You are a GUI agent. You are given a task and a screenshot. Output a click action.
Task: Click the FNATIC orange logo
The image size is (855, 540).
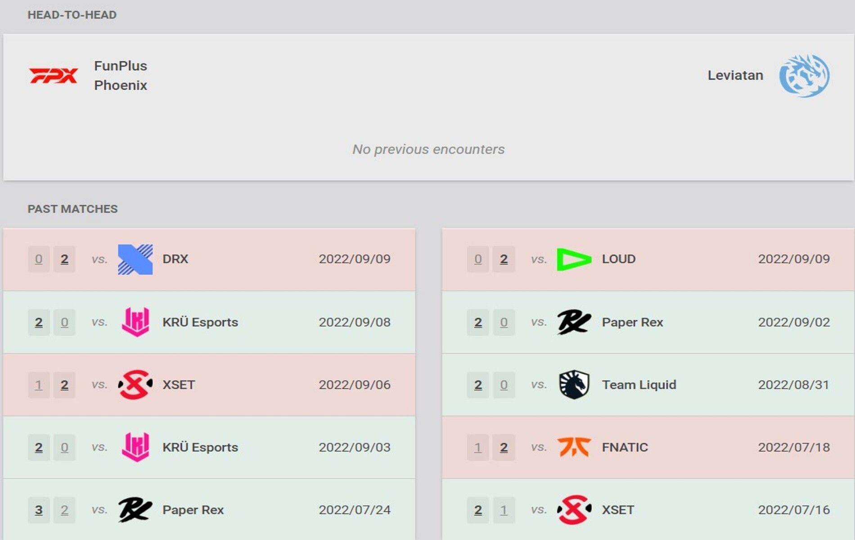click(x=574, y=447)
